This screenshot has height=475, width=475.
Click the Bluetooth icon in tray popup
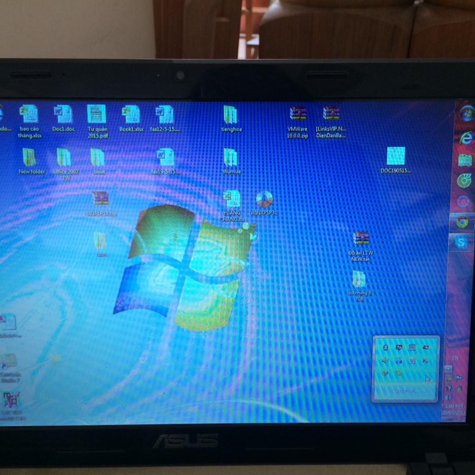[x=385, y=347]
